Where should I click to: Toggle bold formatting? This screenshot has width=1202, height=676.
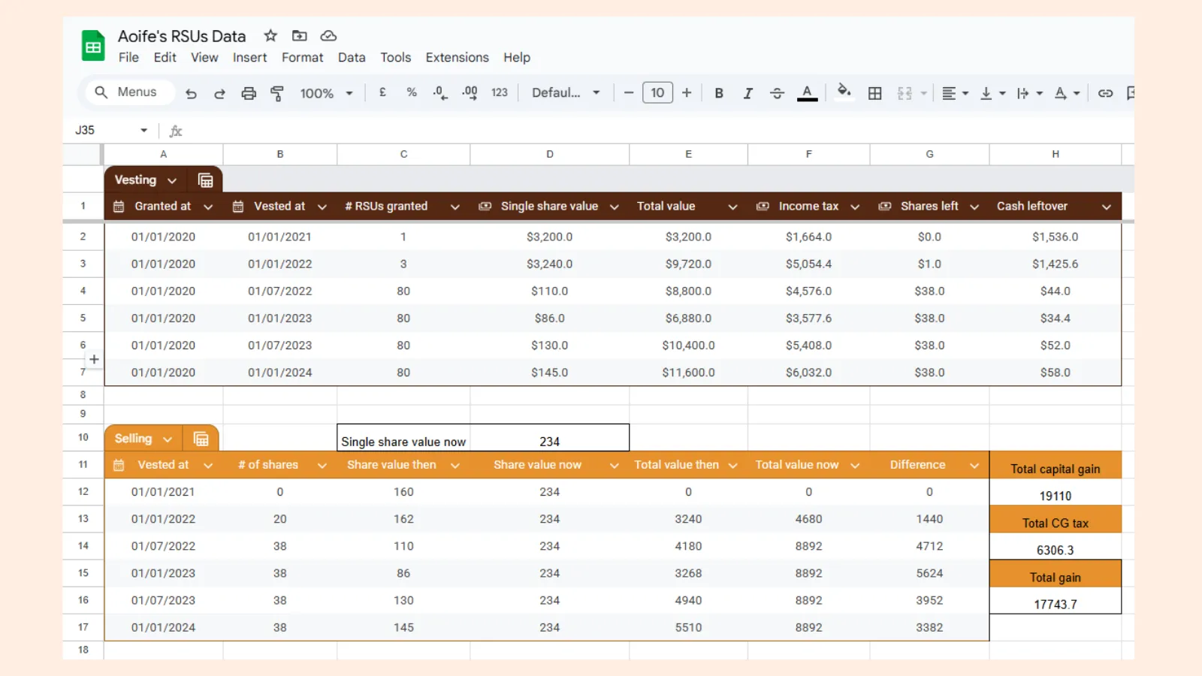coord(719,92)
